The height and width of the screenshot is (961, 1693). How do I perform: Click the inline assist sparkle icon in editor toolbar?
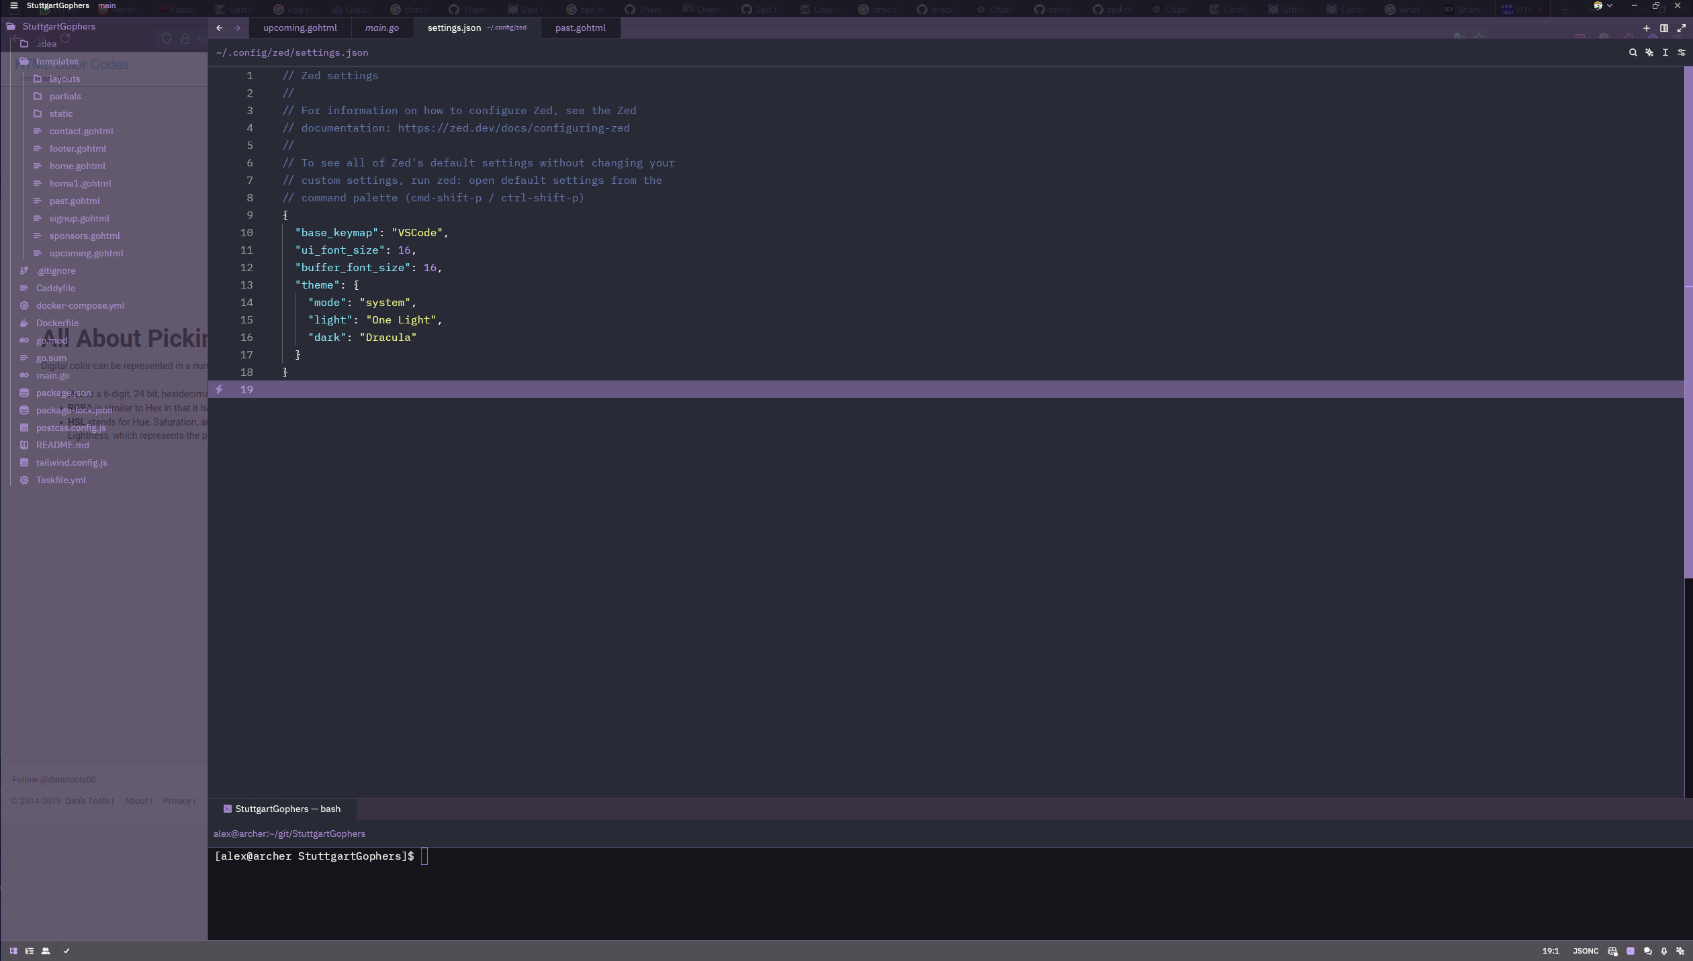click(x=1649, y=52)
